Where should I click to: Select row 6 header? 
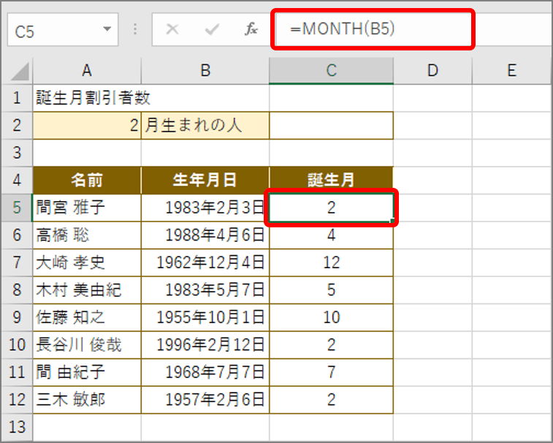click(17, 235)
